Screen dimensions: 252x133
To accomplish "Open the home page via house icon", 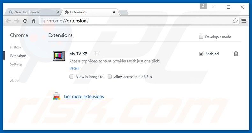I will click(33, 21).
